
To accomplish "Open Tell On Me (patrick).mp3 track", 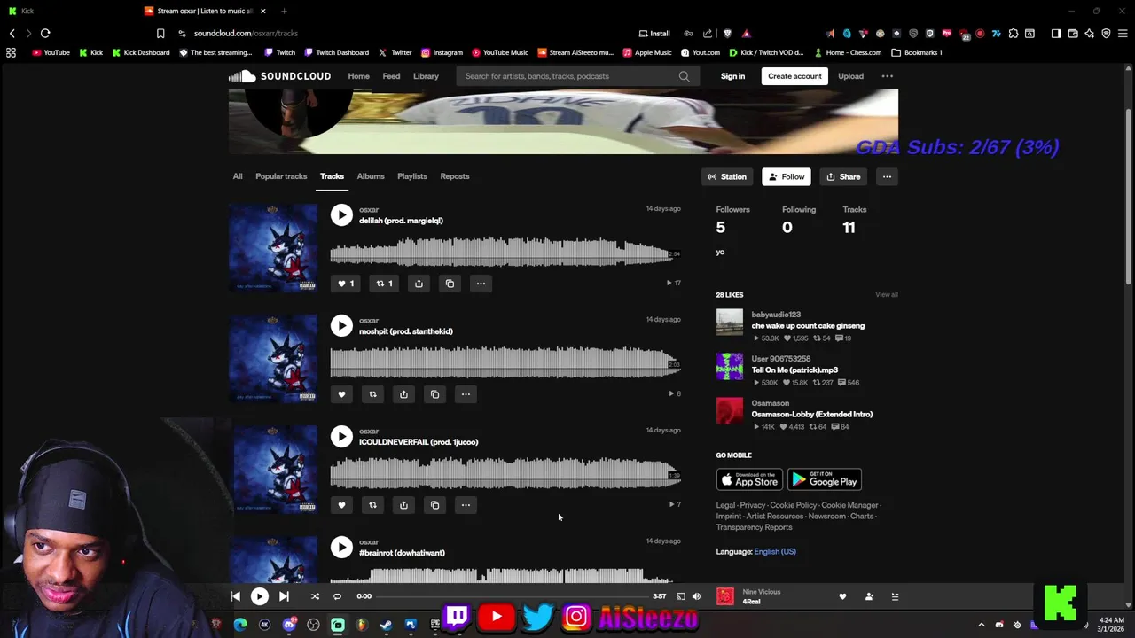I will pos(794,370).
